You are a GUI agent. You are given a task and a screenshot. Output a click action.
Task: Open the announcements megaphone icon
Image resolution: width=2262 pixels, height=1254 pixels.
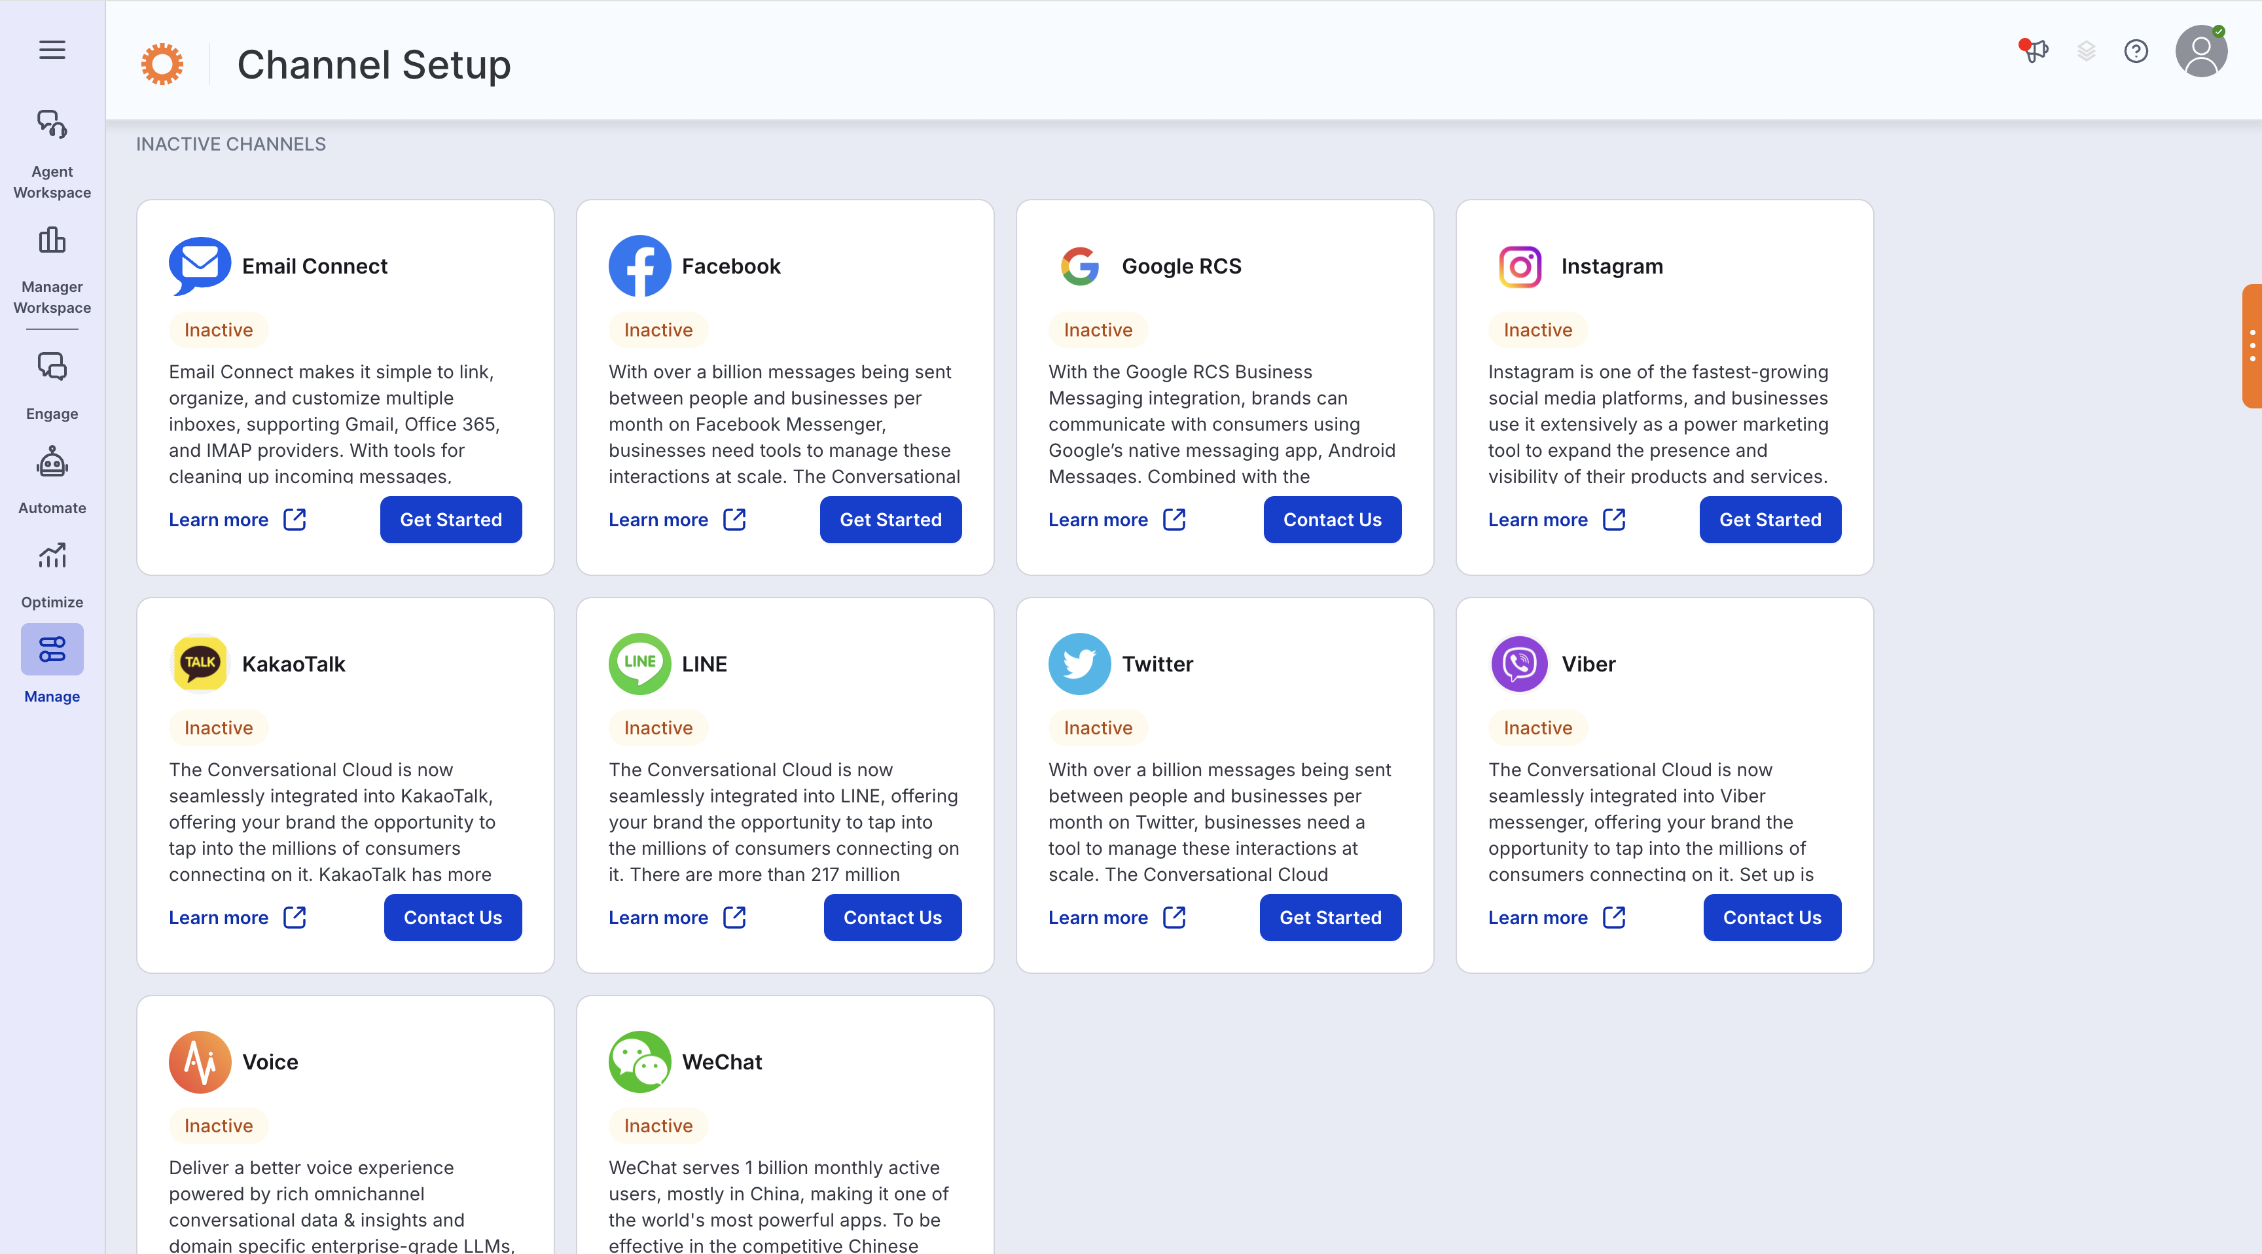[2034, 51]
